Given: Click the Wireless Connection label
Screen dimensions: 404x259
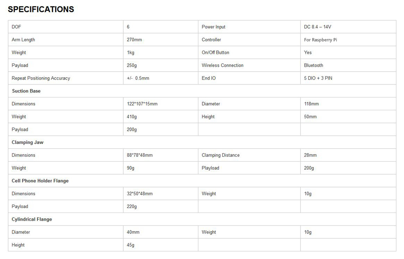Looking at the screenshot, I should tap(223, 65).
